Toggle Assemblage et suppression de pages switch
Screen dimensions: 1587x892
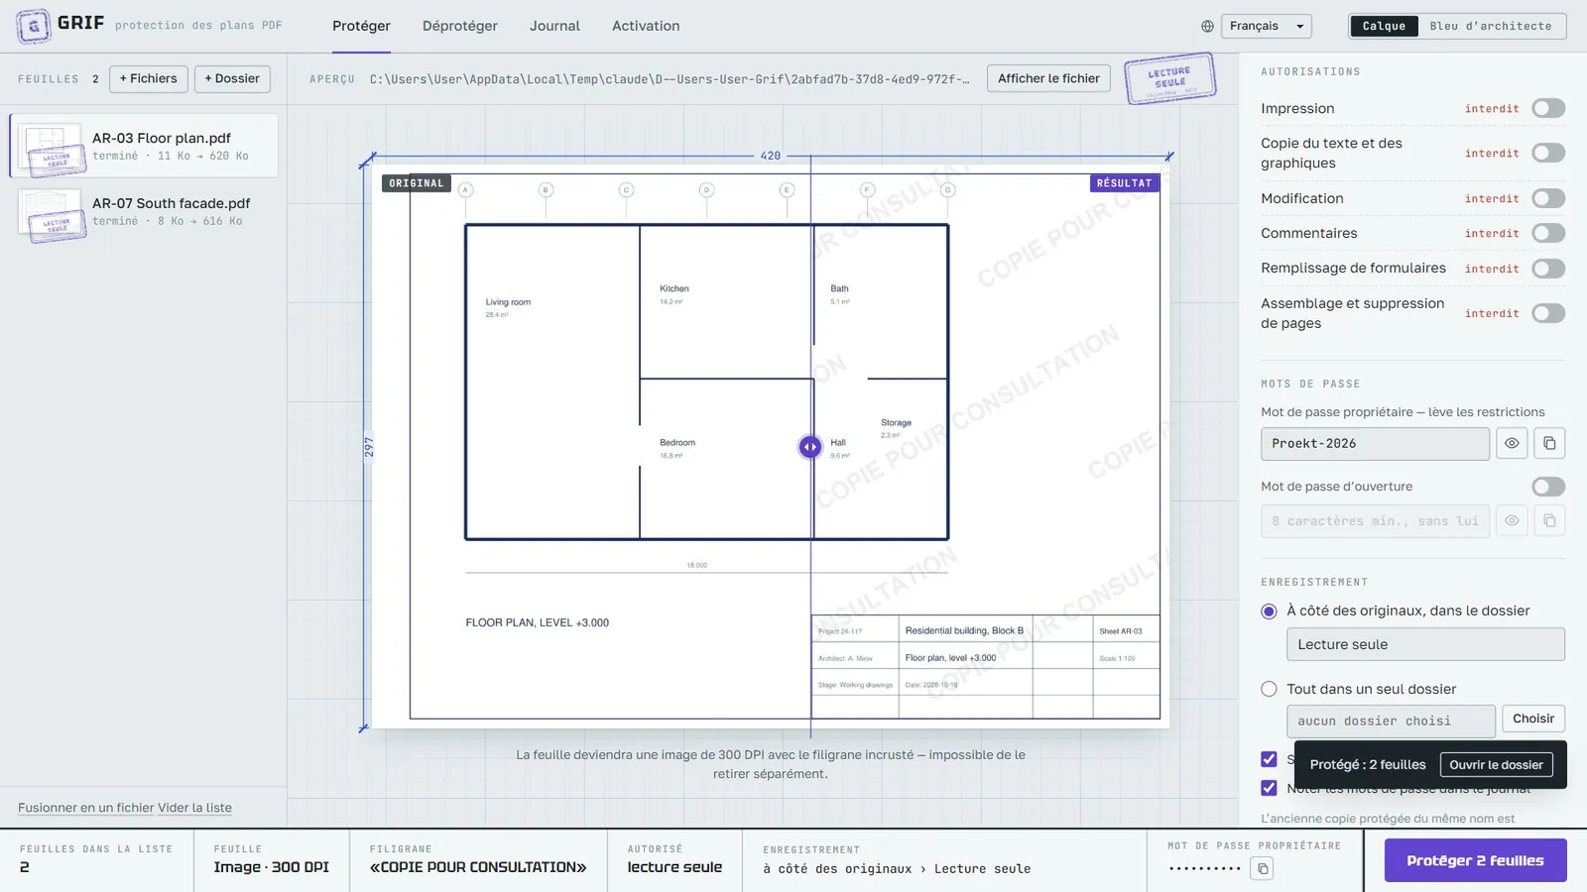pyautogui.click(x=1548, y=313)
